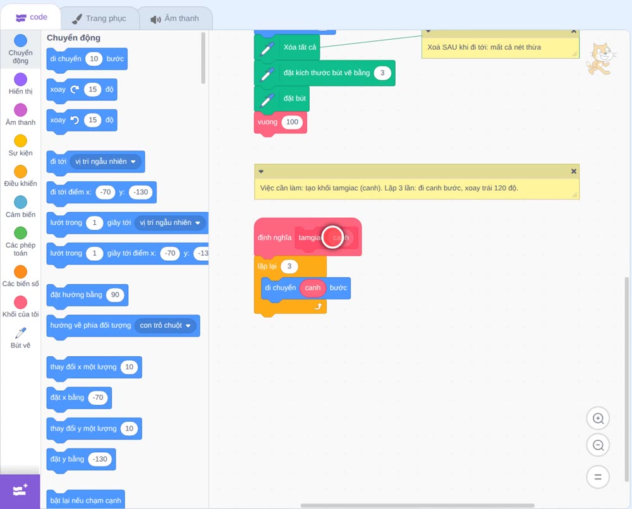Open the Điều khiển block category

21,176
